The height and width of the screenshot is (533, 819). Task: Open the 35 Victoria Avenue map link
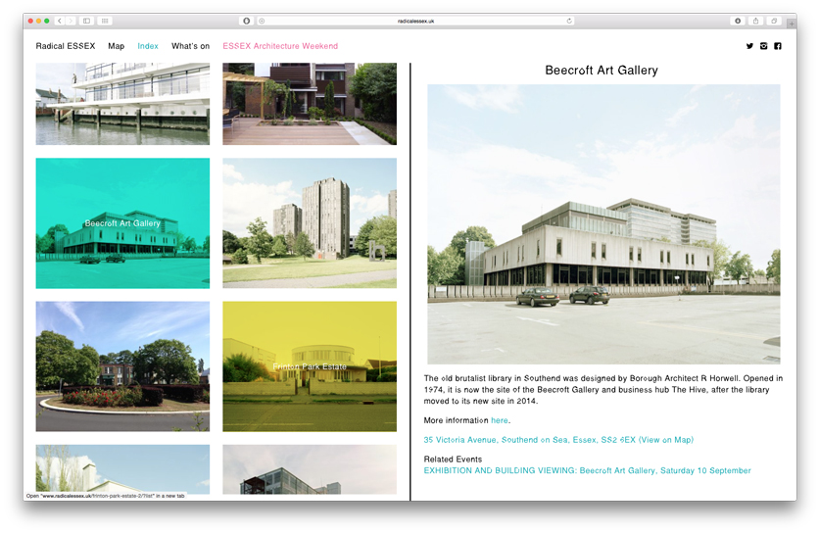click(558, 440)
